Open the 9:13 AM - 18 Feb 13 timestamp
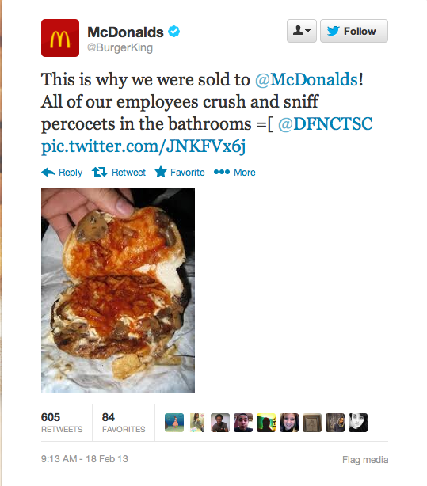 (x=85, y=459)
